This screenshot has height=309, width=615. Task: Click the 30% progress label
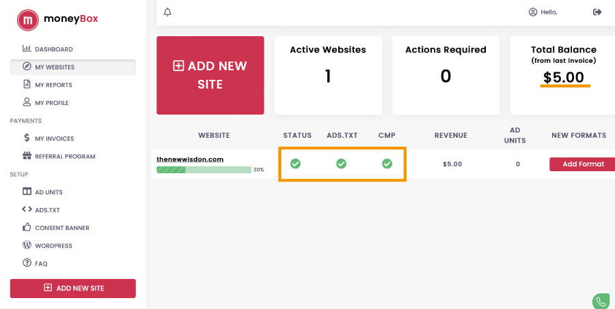258,170
